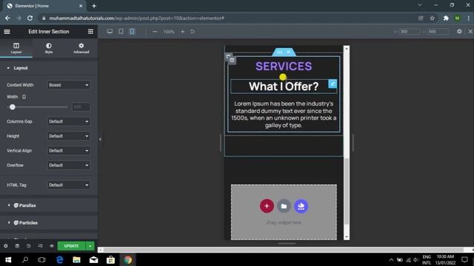Viewport: 474px width, 266px height.
Task: Open the Elementor hamburger menu
Action: [7, 32]
